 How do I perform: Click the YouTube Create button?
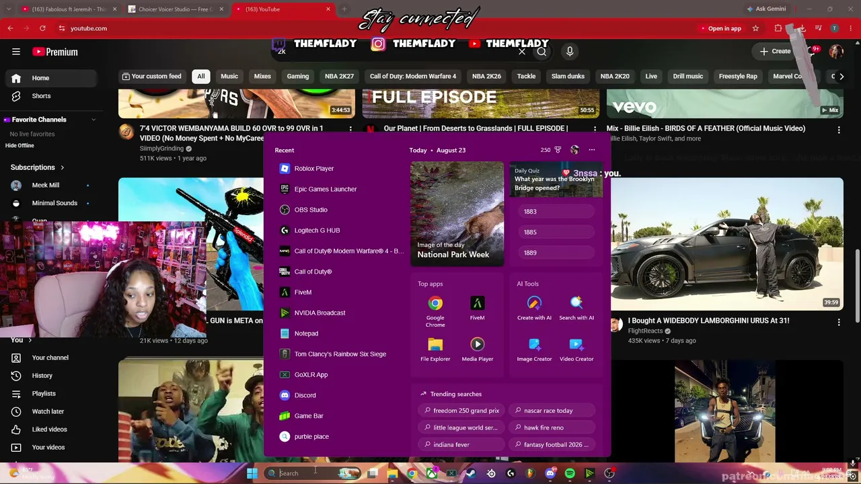[776, 52]
